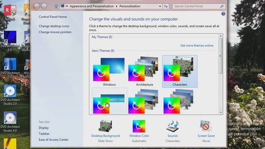Click the My Themes (0) heading
265x149 pixels.
102,37
